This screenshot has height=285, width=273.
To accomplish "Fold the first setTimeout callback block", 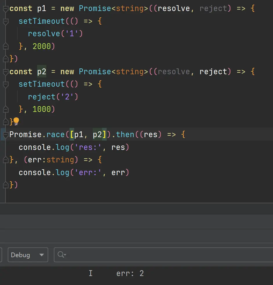I will 6,21.
